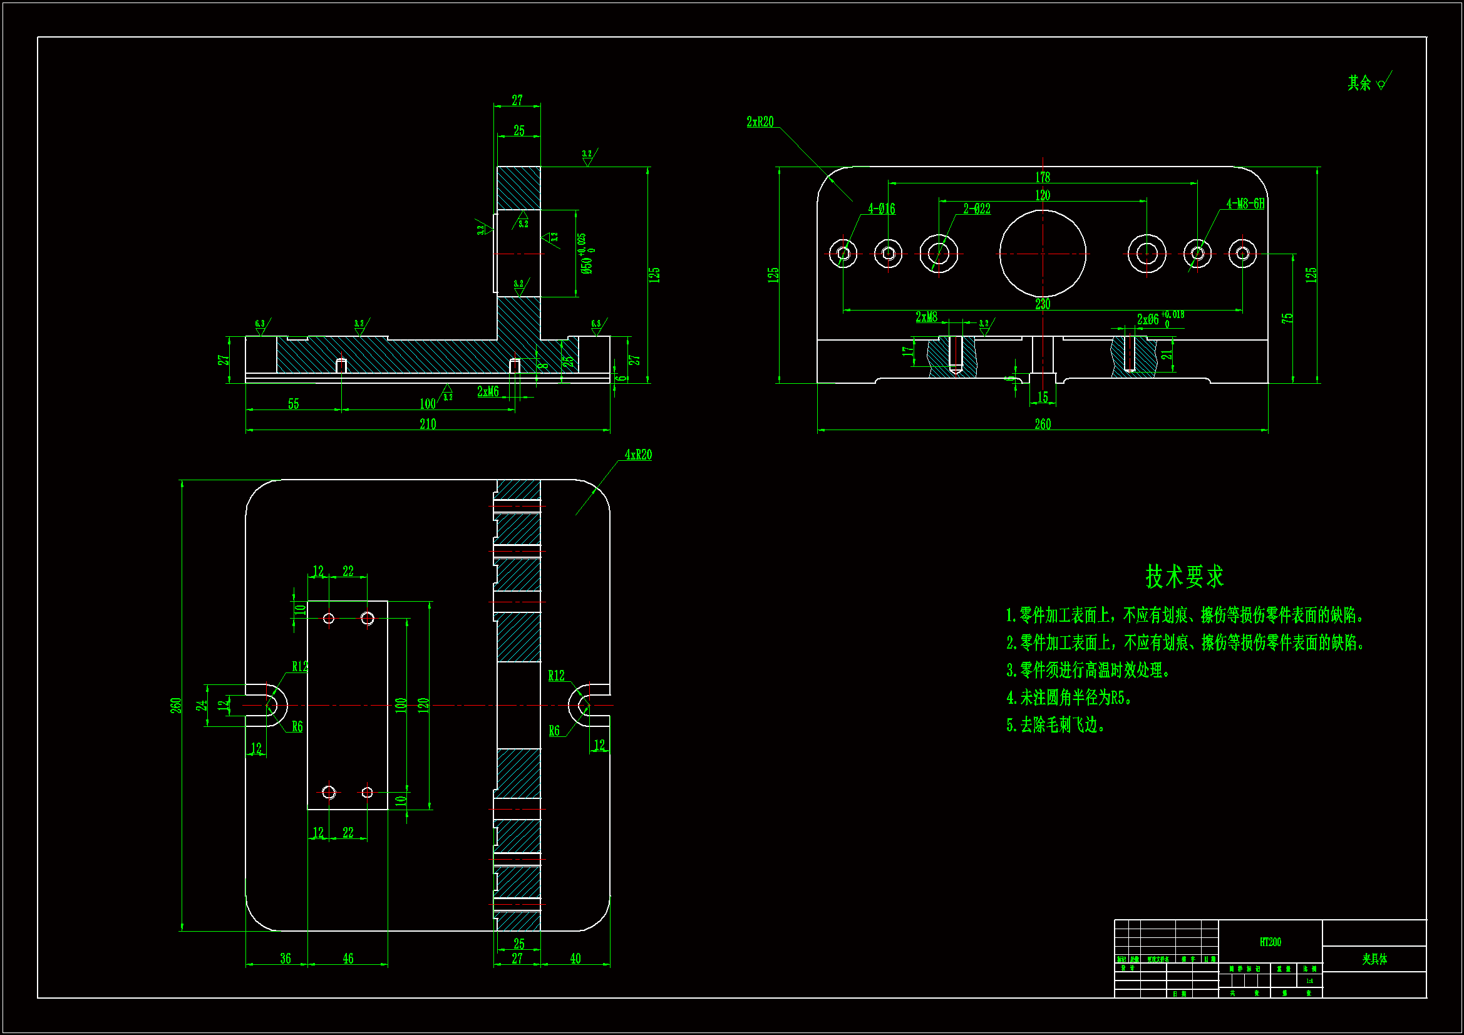Click the 1:1 scale value in title block
The width and height of the screenshot is (1464, 1035).
(1309, 981)
